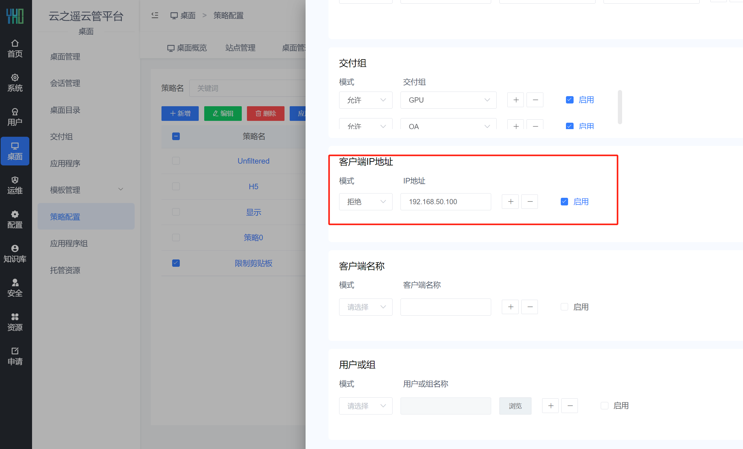Open the 允许 mode dropdown for GPU row
743x449 pixels.
coord(366,100)
